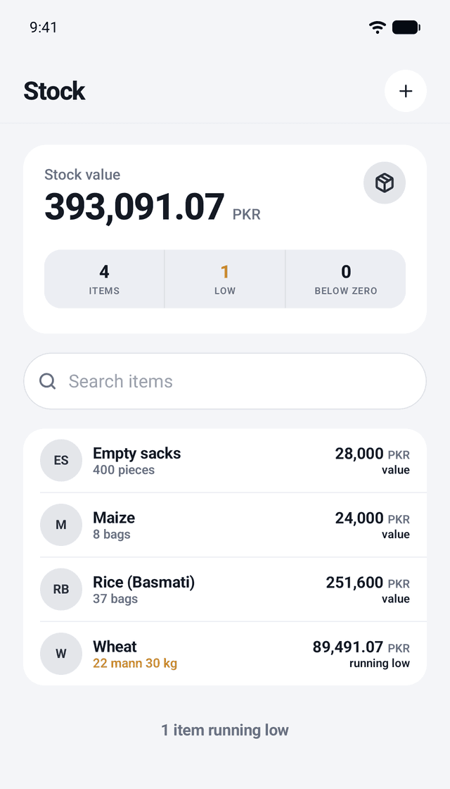Tap the plus icon to add stock

(x=405, y=91)
